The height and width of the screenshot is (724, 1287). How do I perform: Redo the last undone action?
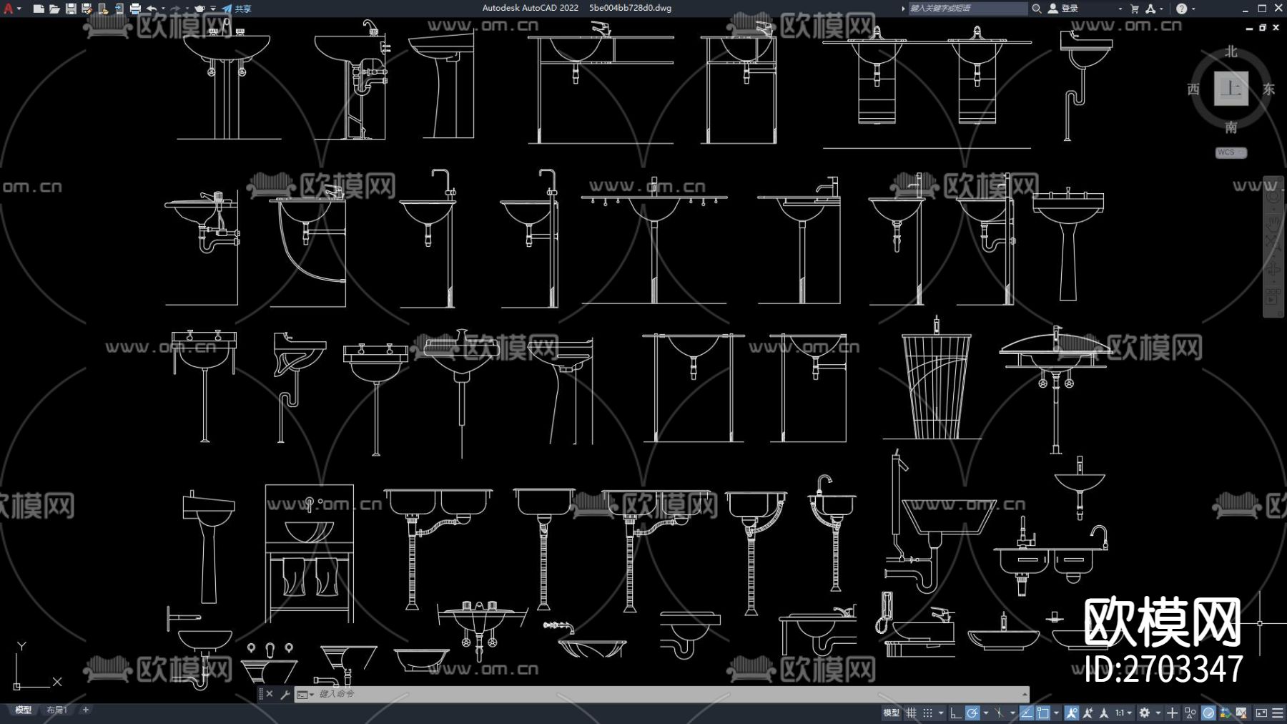tap(175, 9)
